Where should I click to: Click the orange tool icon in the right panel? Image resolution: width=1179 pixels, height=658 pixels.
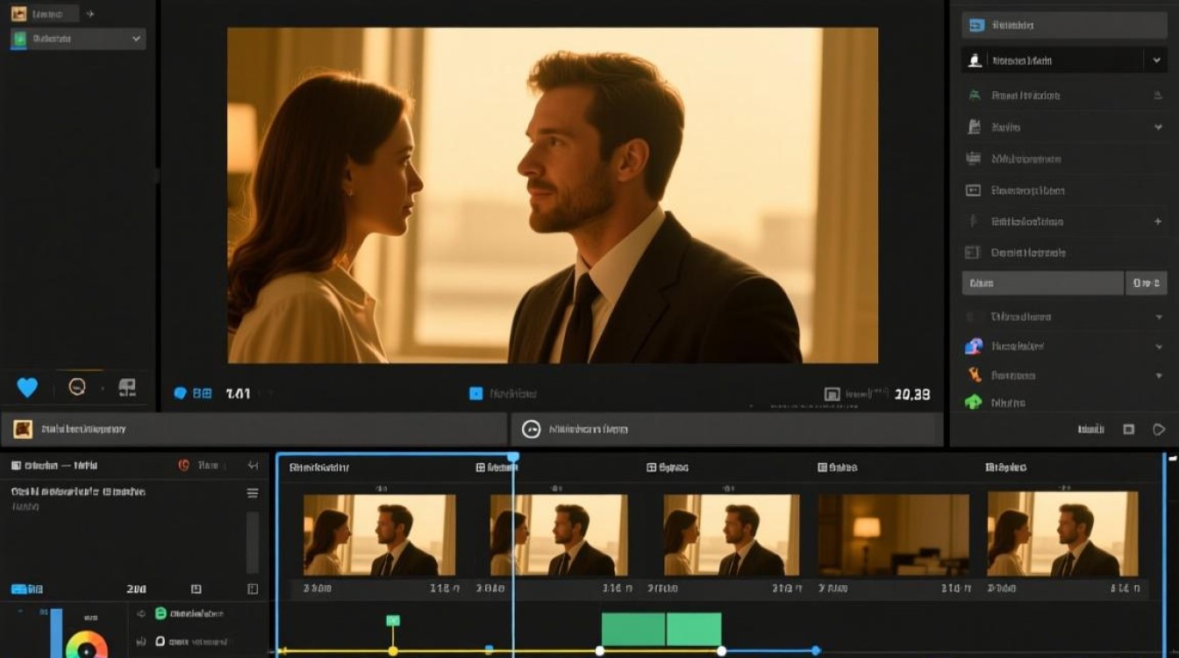pos(974,375)
